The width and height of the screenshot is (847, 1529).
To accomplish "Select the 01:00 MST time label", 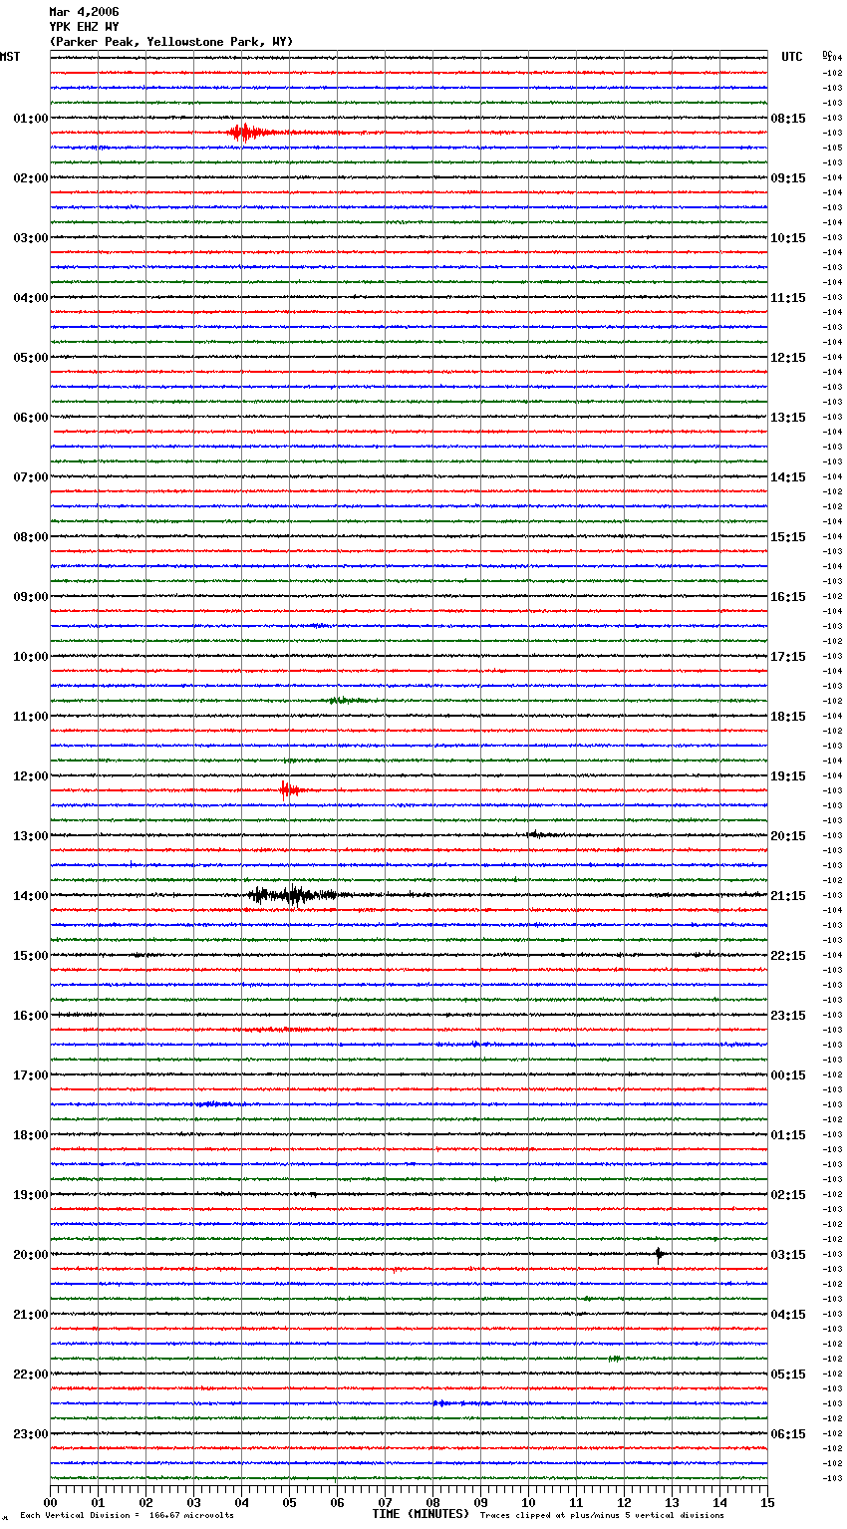I will tap(31, 119).
